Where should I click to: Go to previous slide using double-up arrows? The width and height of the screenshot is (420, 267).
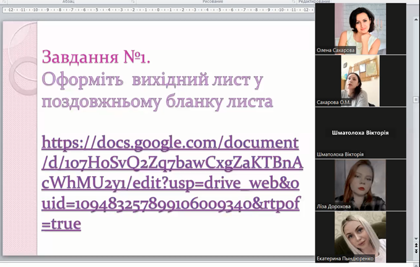coord(416,245)
